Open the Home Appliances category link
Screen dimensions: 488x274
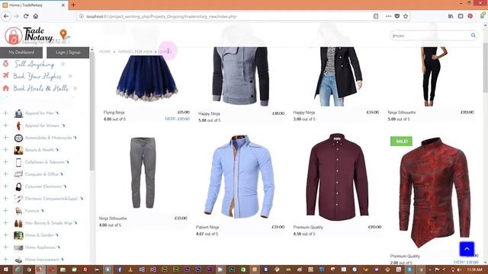click(x=40, y=247)
